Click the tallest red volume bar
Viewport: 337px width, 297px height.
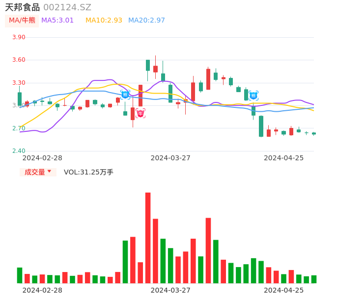pos(148,238)
